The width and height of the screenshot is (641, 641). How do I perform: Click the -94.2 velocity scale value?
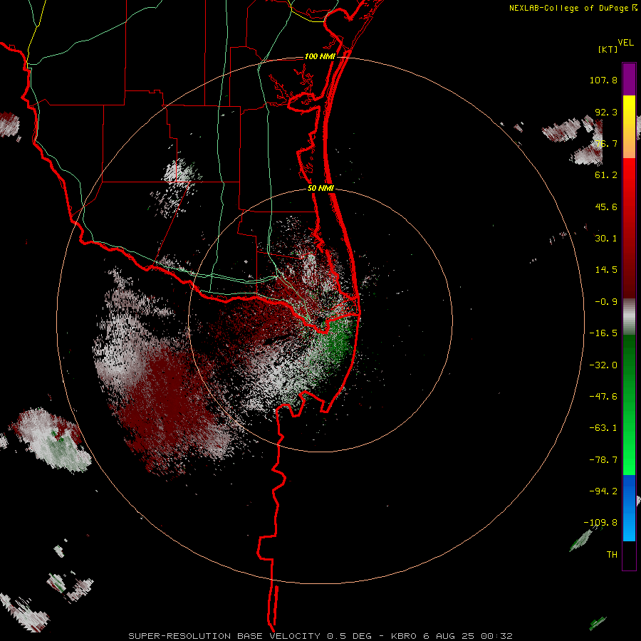603,491
